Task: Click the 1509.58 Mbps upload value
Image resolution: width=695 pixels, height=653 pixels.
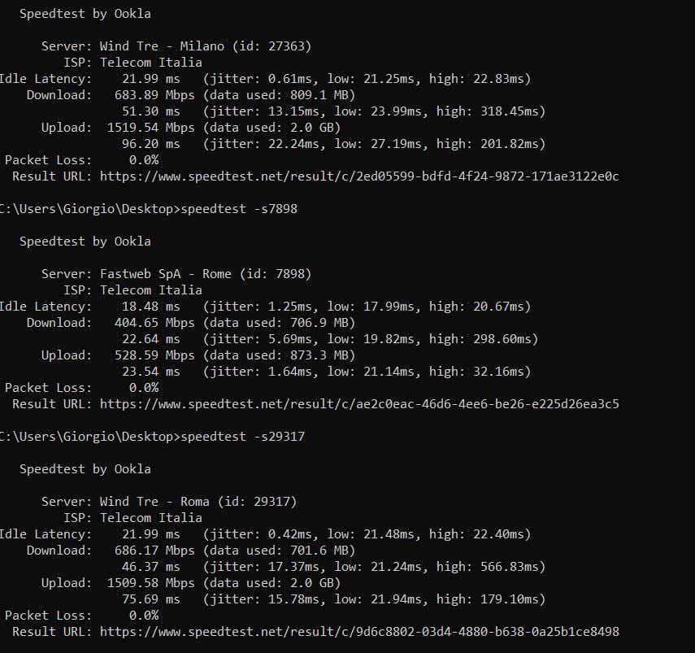Action: pyautogui.click(x=150, y=583)
